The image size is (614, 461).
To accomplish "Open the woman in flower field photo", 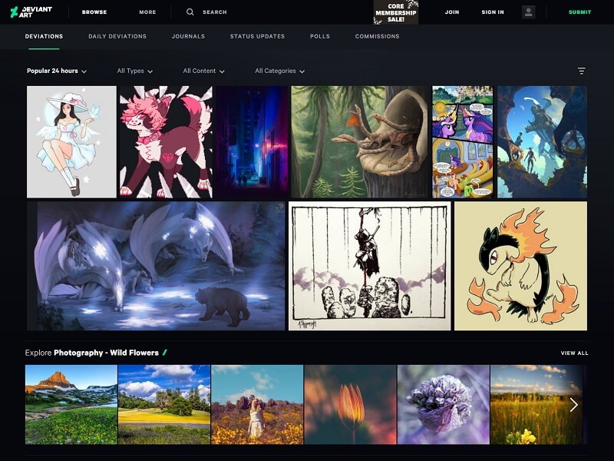I will [257, 405].
